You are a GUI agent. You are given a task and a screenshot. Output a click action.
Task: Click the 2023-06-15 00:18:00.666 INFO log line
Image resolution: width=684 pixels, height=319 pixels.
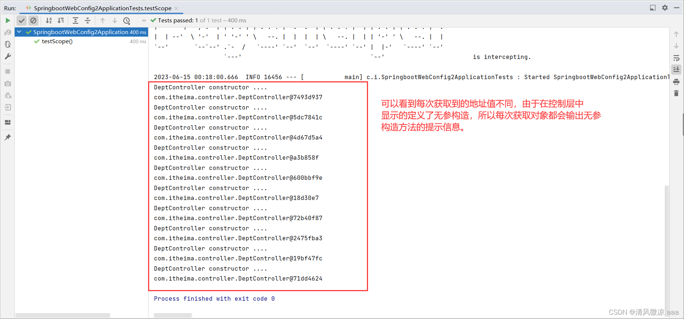point(411,77)
